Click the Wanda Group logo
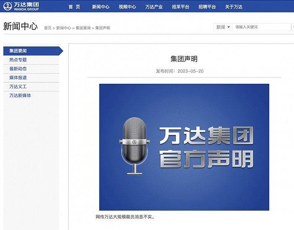Screen dimensions: 294x230 pyautogui.click(x=21, y=6)
